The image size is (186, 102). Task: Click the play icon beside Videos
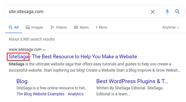[52, 27]
